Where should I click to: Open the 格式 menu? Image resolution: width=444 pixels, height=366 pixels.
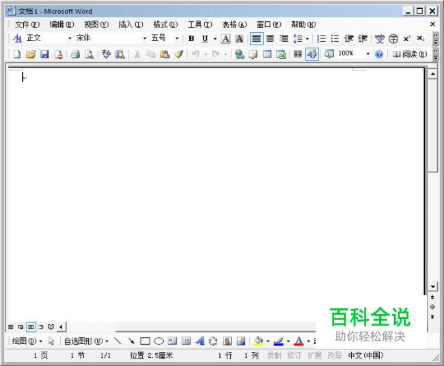coord(165,25)
